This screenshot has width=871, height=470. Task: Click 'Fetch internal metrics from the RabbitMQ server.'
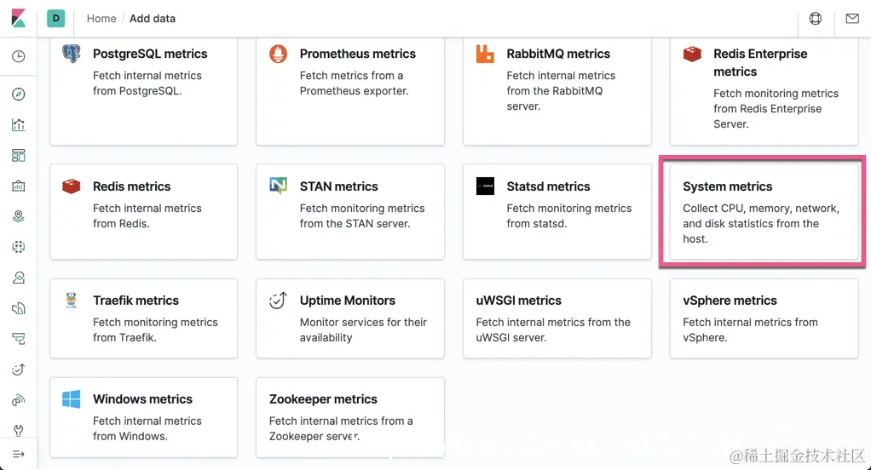561,90
